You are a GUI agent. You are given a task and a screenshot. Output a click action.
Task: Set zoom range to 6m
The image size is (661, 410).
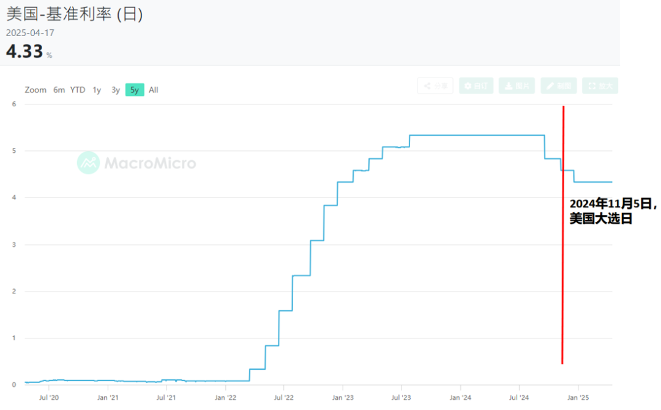click(x=59, y=90)
